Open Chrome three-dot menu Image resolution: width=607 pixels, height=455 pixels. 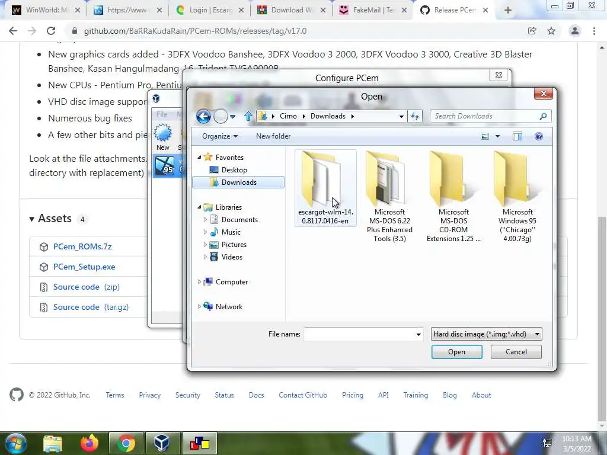pyautogui.click(x=594, y=31)
